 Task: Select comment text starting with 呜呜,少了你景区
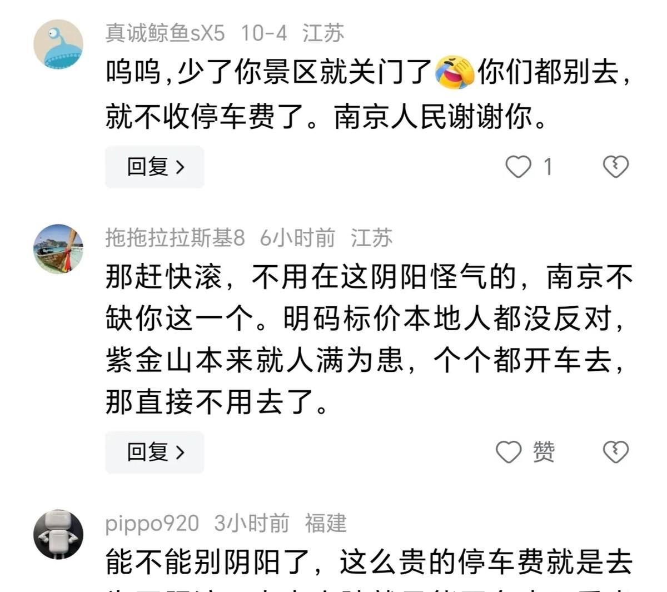coord(369,94)
